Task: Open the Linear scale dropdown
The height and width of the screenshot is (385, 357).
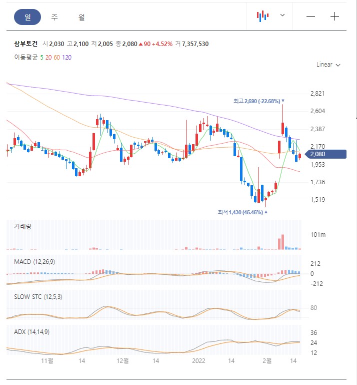Action: [328, 65]
